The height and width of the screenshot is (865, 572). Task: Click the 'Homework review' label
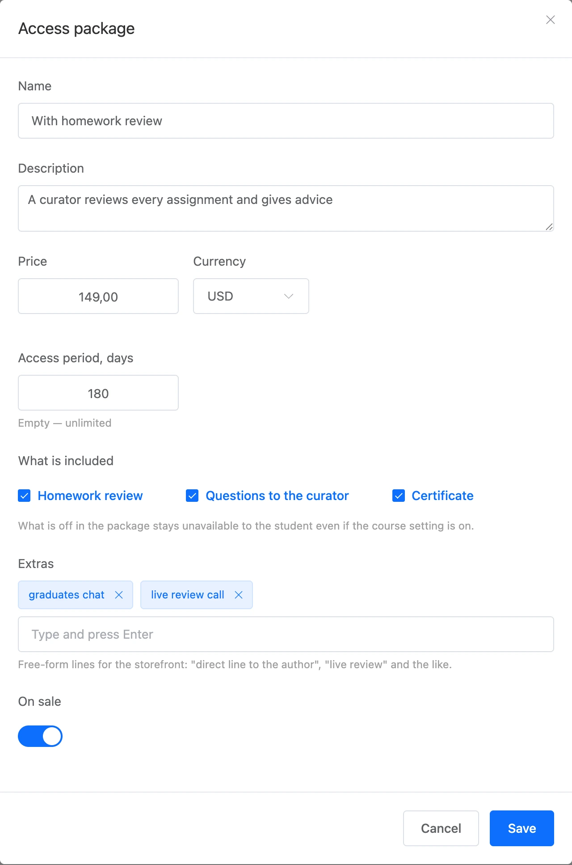[x=90, y=496]
